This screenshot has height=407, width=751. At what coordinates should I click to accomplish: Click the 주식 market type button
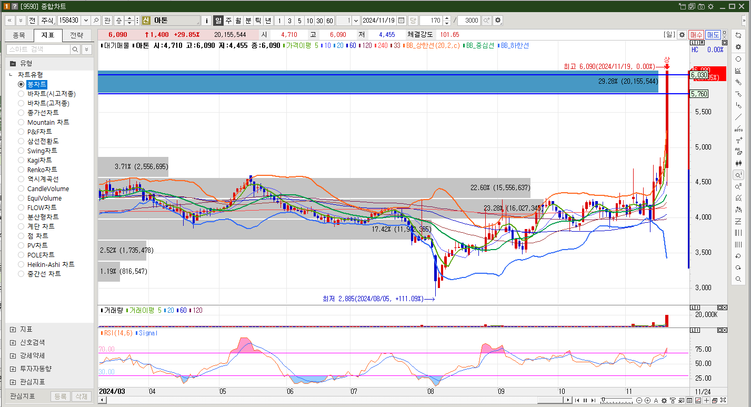click(x=47, y=20)
